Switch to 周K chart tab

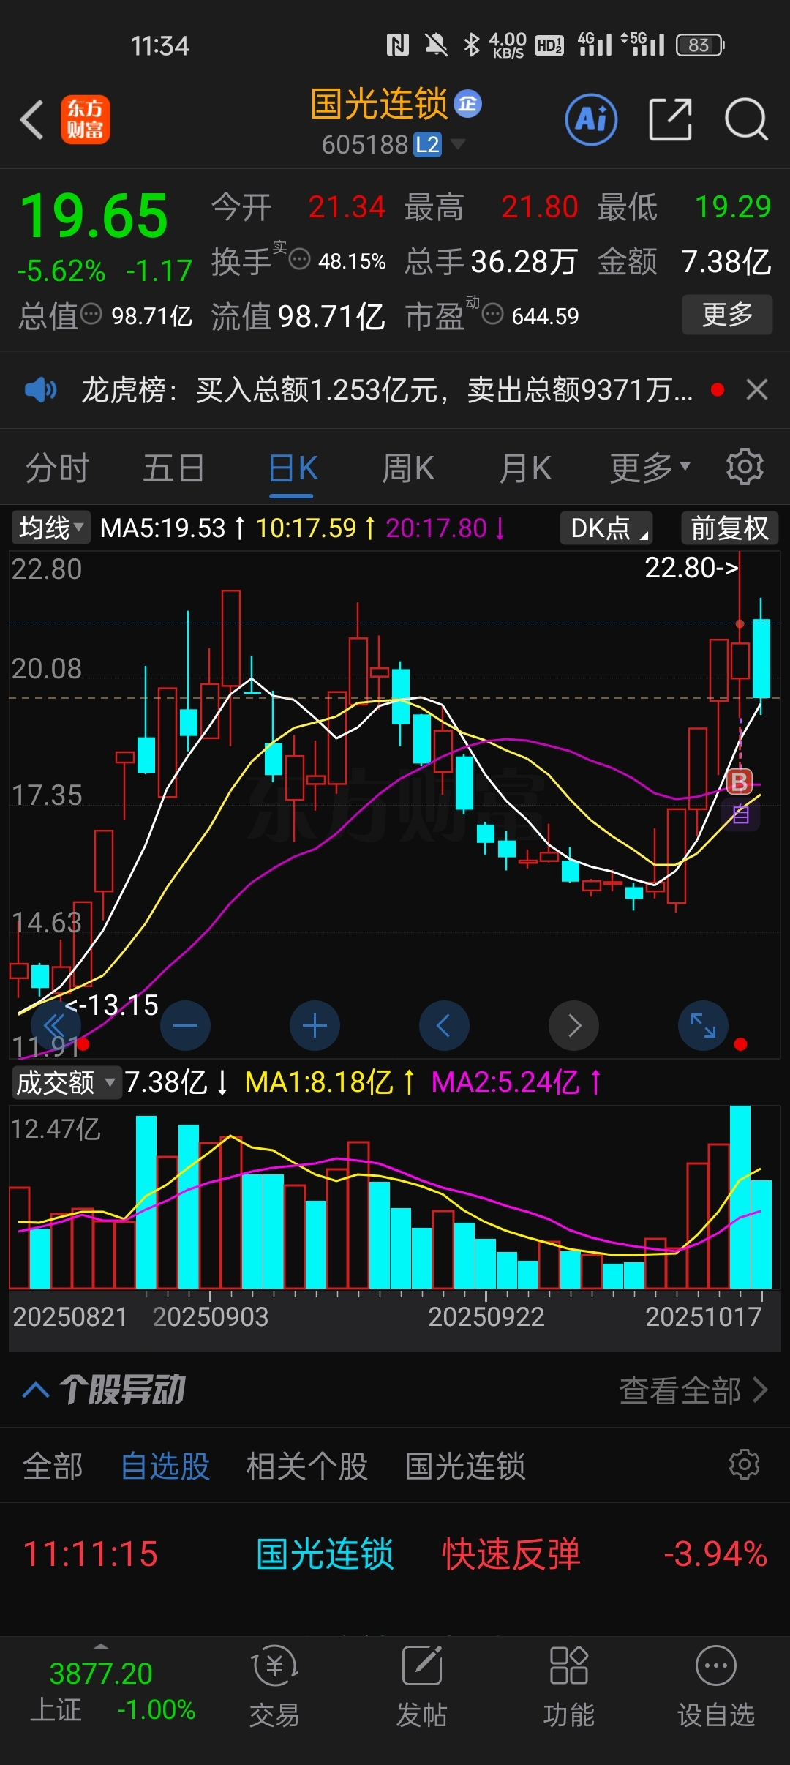pos(408,468)
